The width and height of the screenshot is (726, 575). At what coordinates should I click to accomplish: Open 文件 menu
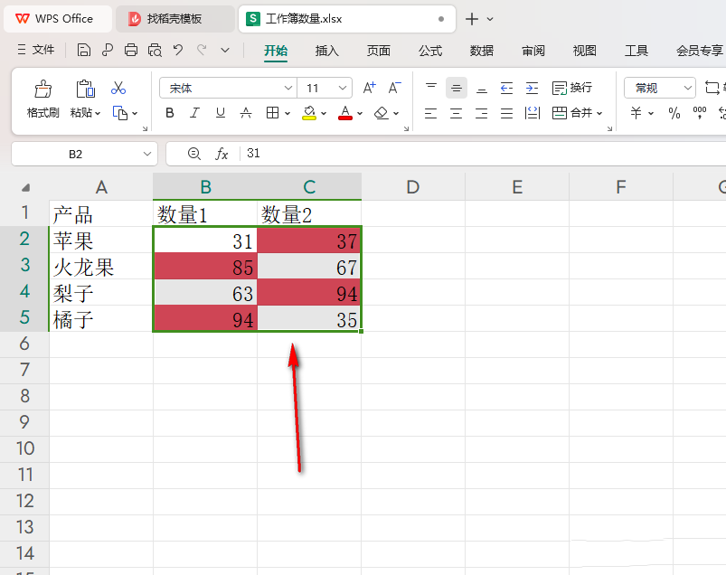click(x=36, y=50)
